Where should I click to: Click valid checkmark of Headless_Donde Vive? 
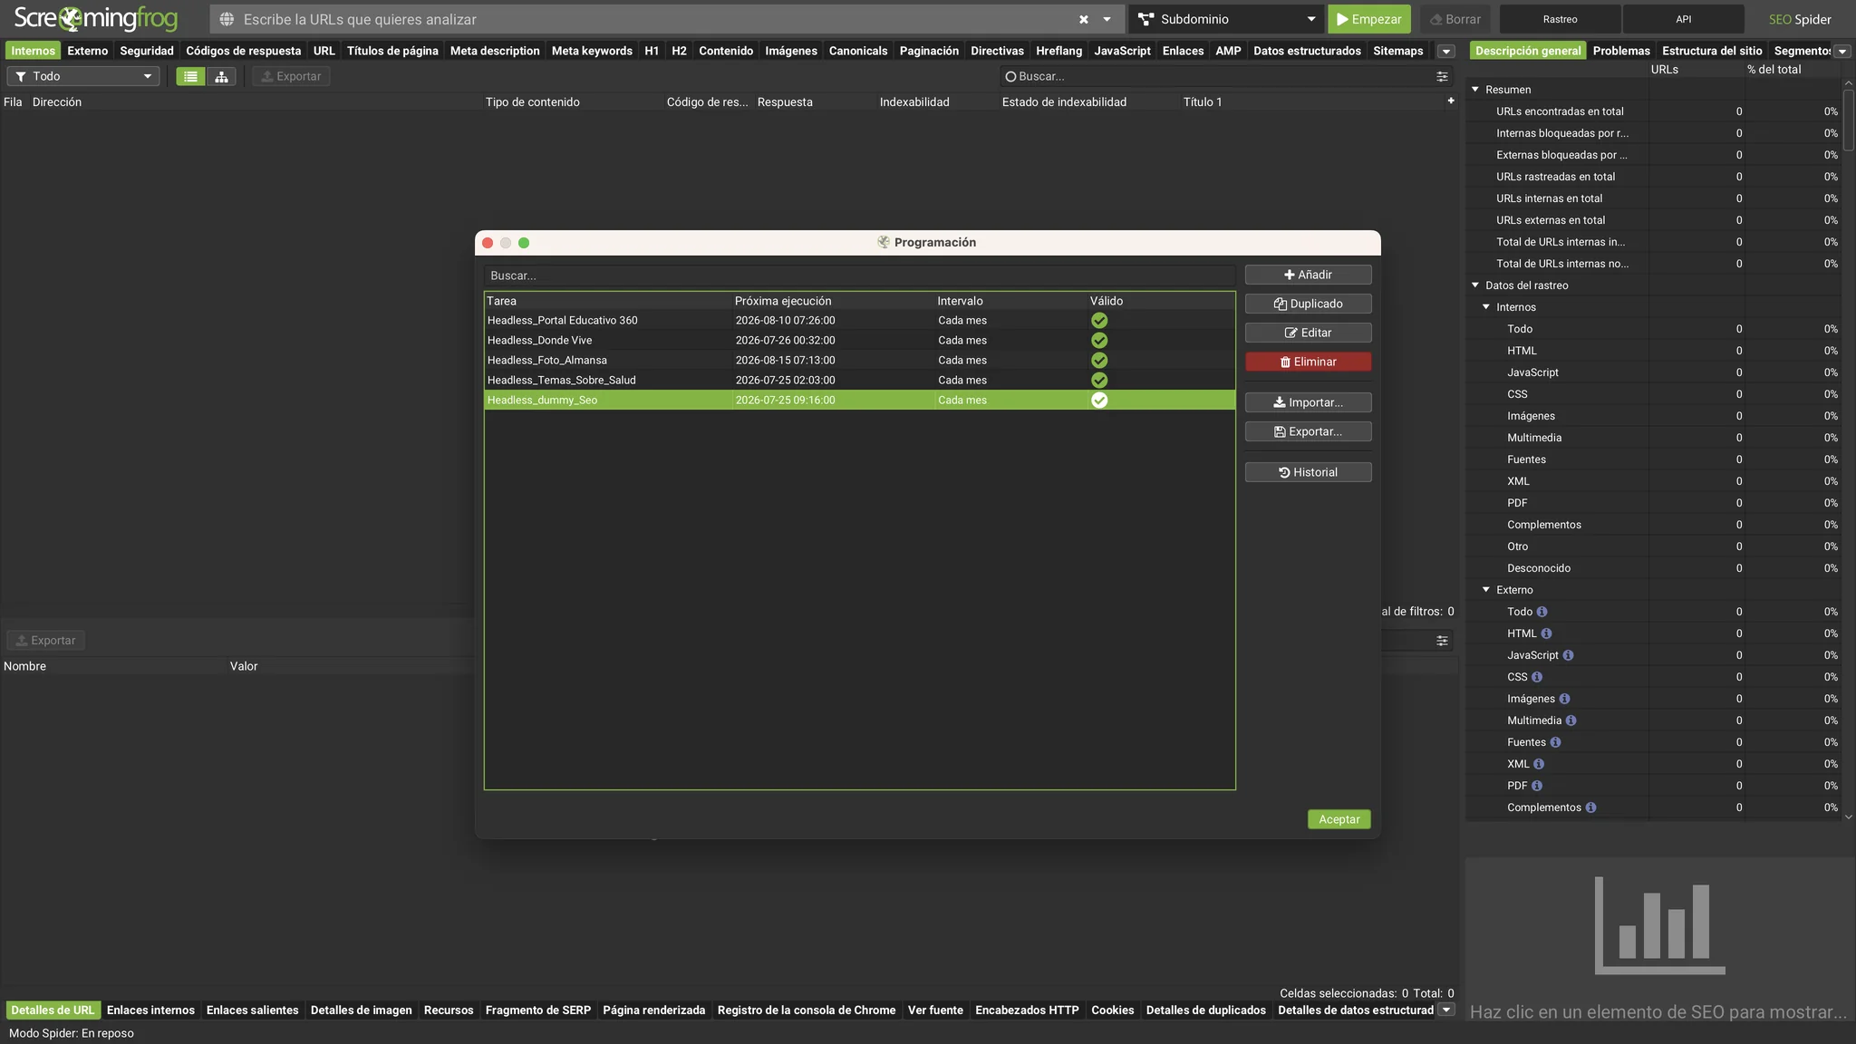click(1099, 340)
